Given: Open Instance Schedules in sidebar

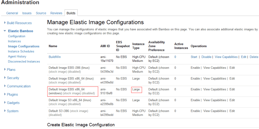Looking at the screenshot, I should pos(21,51).
